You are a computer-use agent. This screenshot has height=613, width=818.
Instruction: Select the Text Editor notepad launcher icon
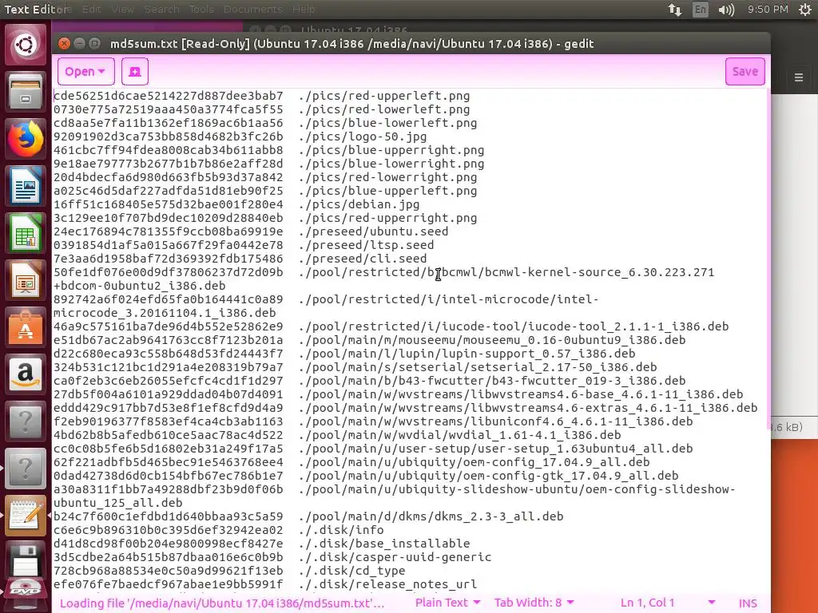point(25,515)
